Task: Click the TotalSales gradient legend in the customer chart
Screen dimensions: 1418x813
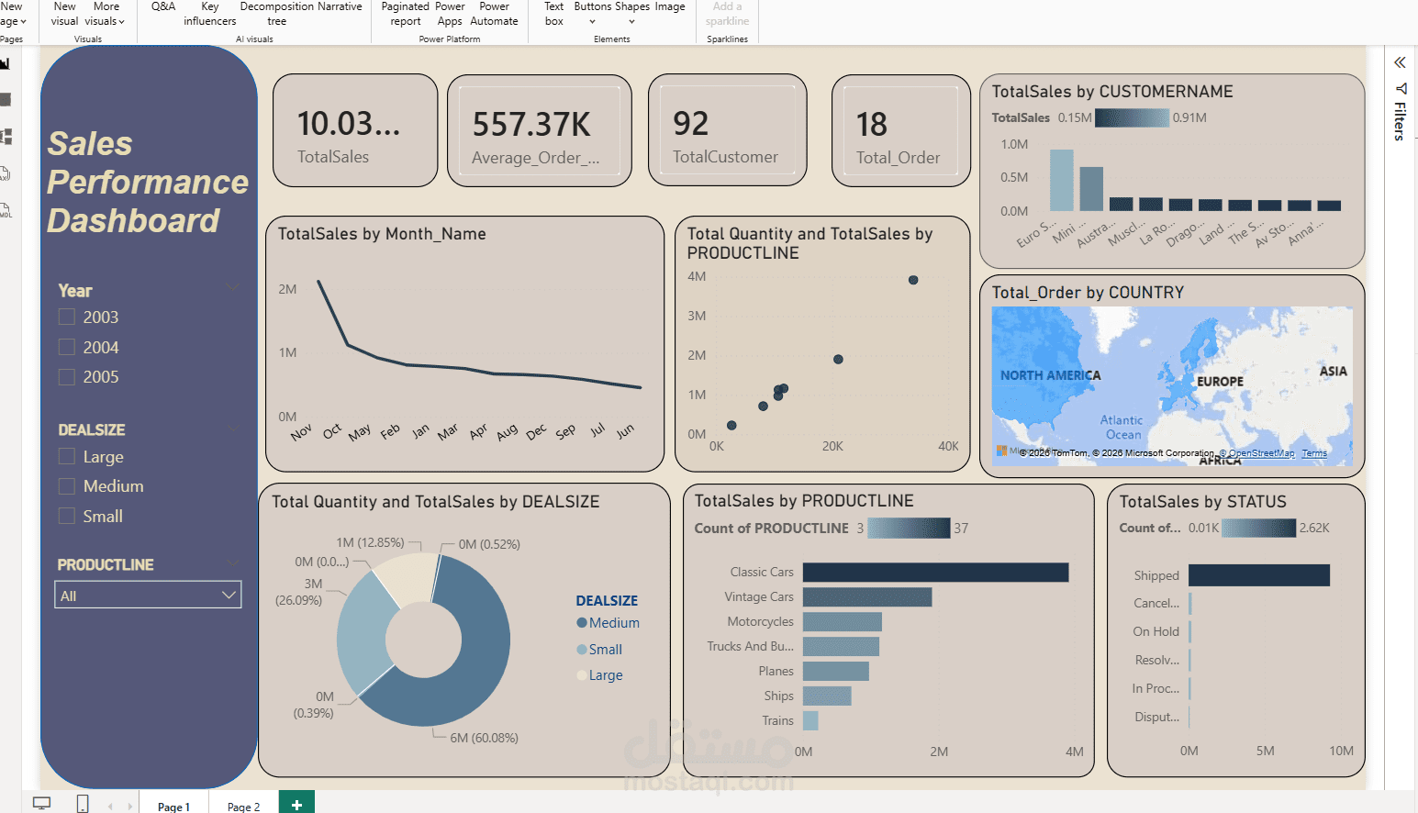Action: coord(1132,117)
